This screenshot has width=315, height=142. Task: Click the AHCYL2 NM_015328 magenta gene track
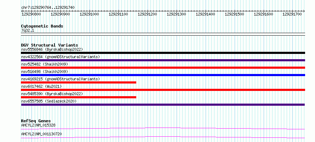coord(163,128)
